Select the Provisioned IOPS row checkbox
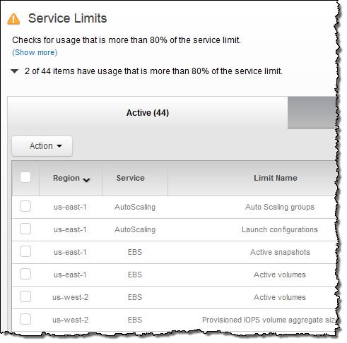Screen dimensions: 347x343 [25, 319]
